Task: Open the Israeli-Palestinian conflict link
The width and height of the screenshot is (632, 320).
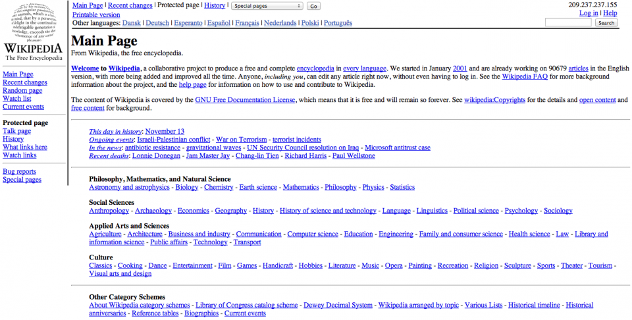Action: (174, 140)
